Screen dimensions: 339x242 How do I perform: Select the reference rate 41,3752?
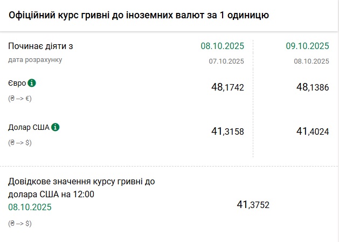coord(253,204)
